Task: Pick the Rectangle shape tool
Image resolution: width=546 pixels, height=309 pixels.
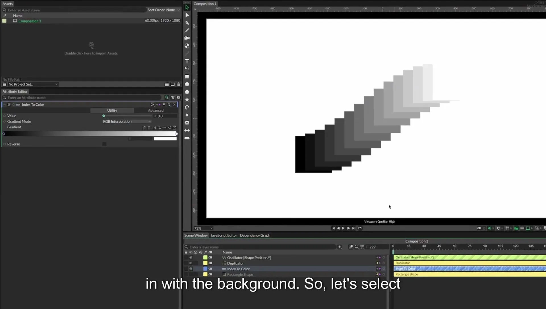Action: (x=187, y=77)
